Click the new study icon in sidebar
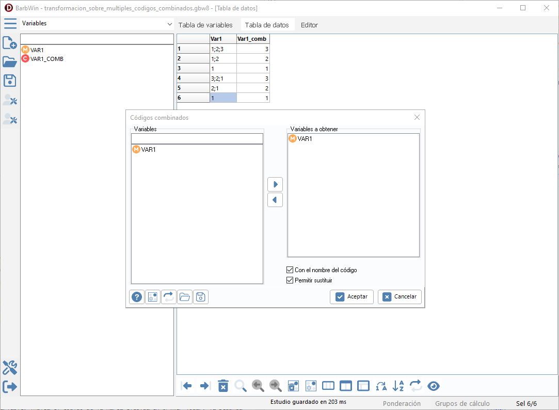 10,43
